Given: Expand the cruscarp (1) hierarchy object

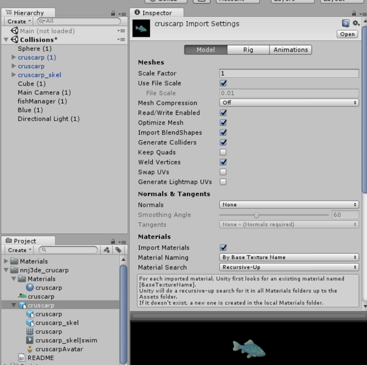Looking at the screenshot, I should (14, 57).
